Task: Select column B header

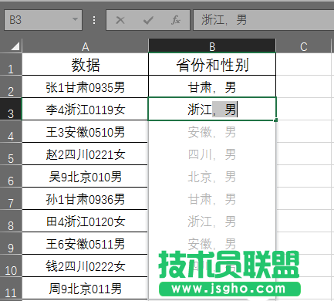Action: [x=212, y=47]
